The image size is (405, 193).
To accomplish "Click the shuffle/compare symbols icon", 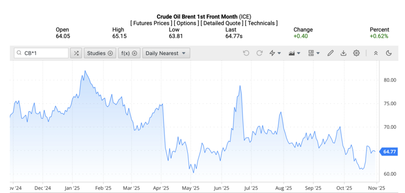I will (76, 53).
